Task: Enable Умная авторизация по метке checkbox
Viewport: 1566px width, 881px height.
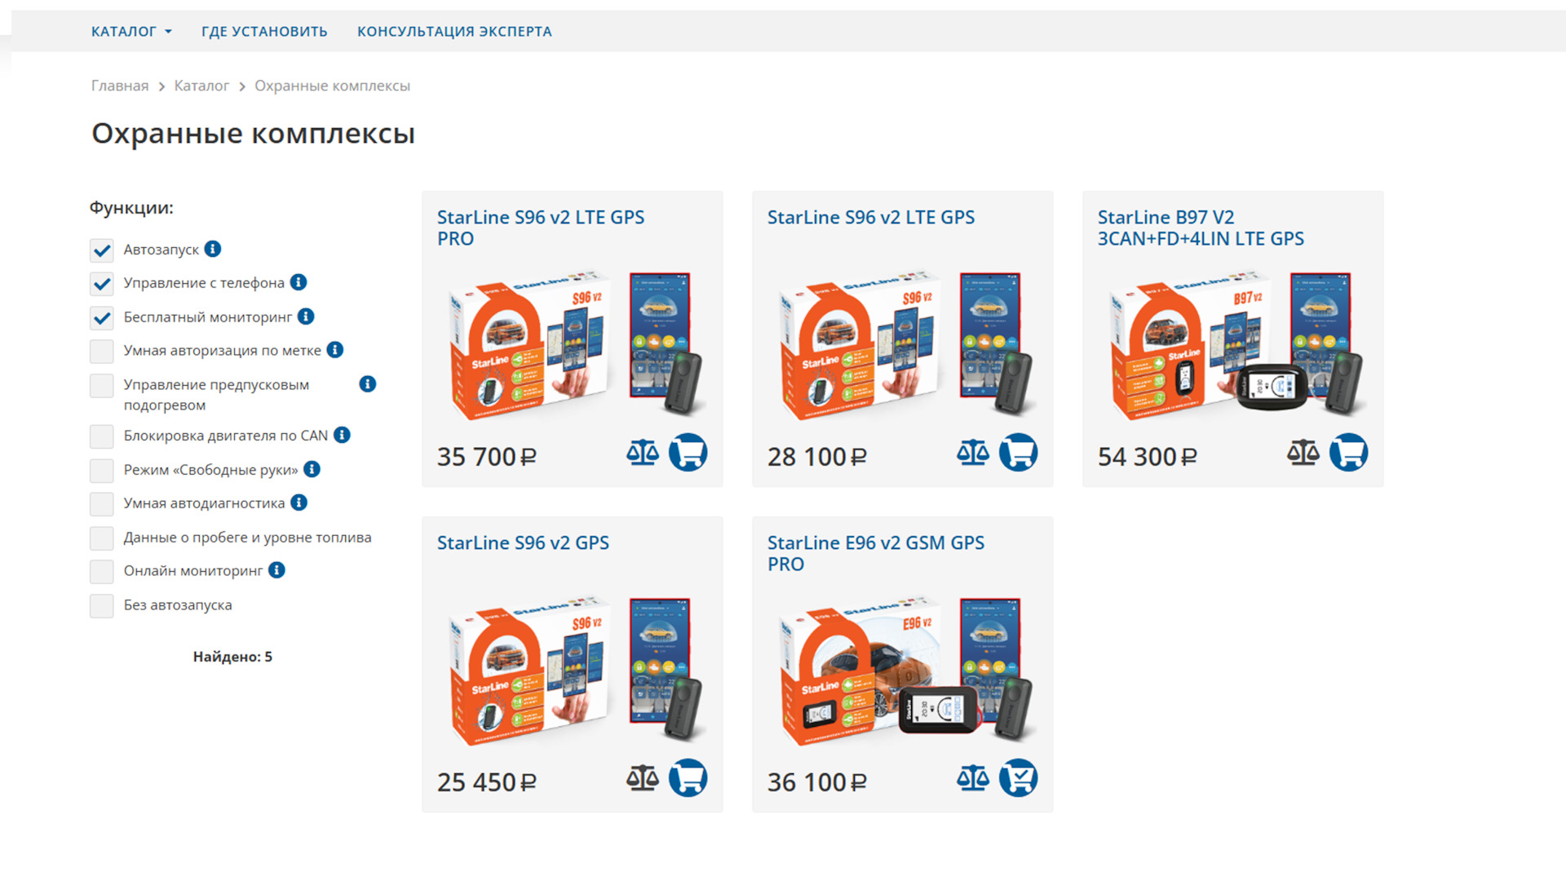Action: coord(102,352)
